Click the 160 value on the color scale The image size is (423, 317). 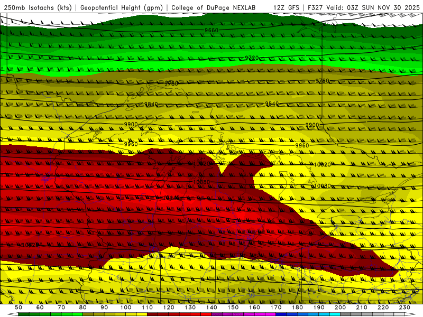tap(254, 307)
